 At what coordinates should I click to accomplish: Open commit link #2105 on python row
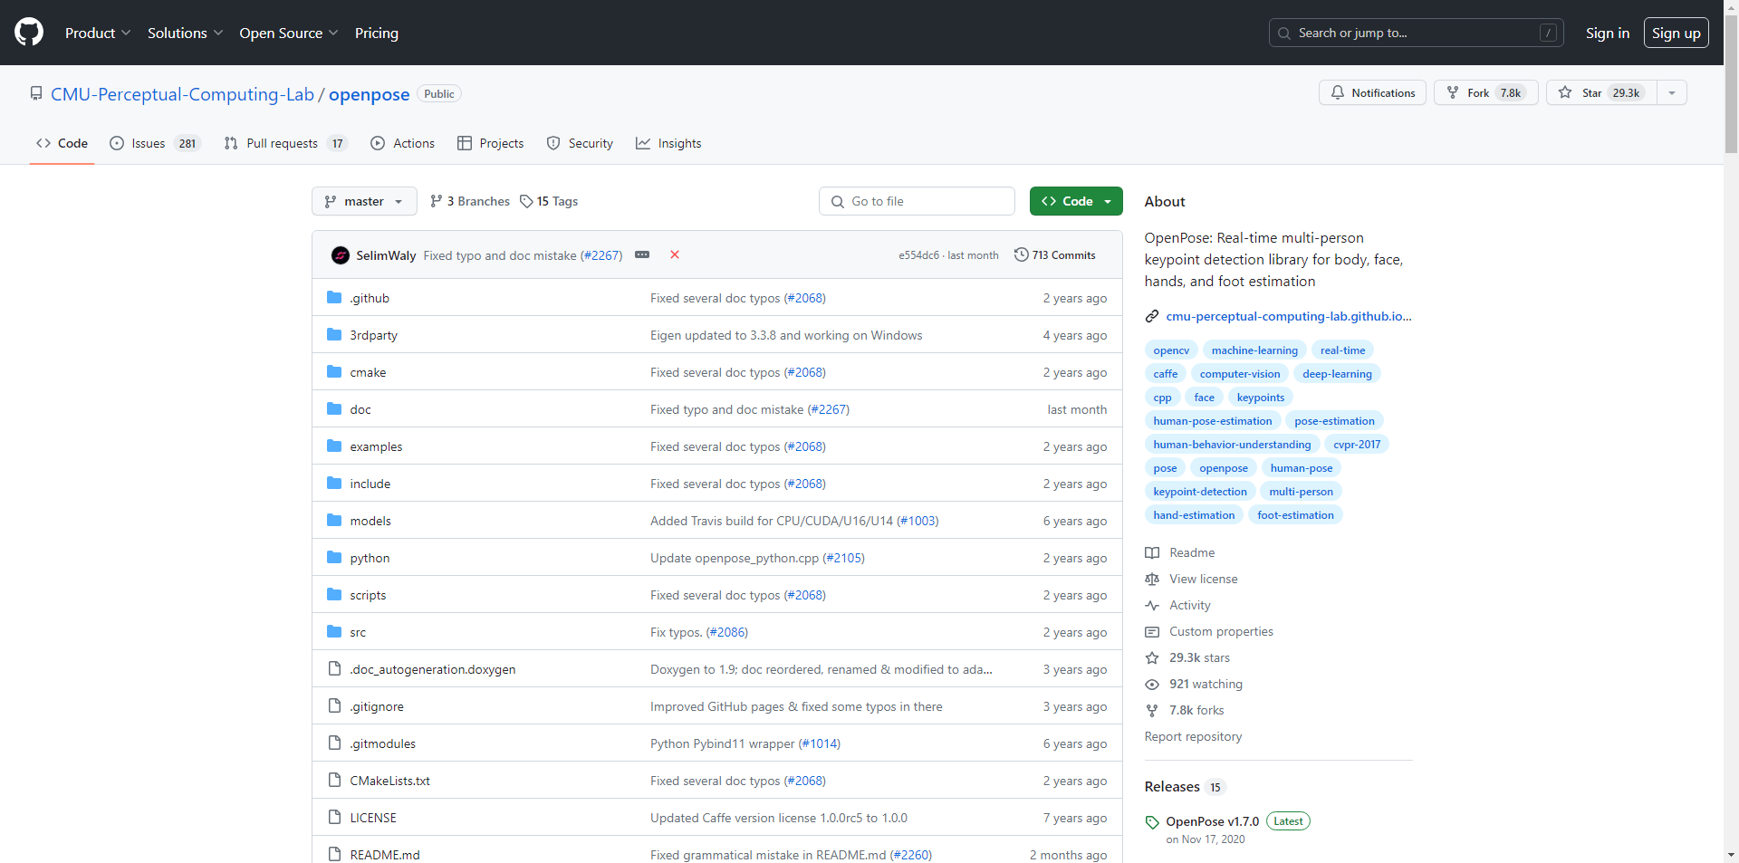pos(843,558)
